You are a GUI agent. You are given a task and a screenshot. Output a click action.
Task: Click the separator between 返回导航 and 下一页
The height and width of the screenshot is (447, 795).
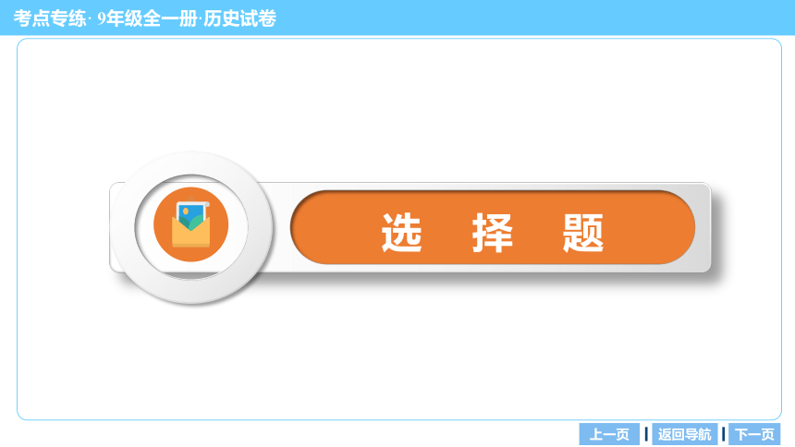point(724,434)
